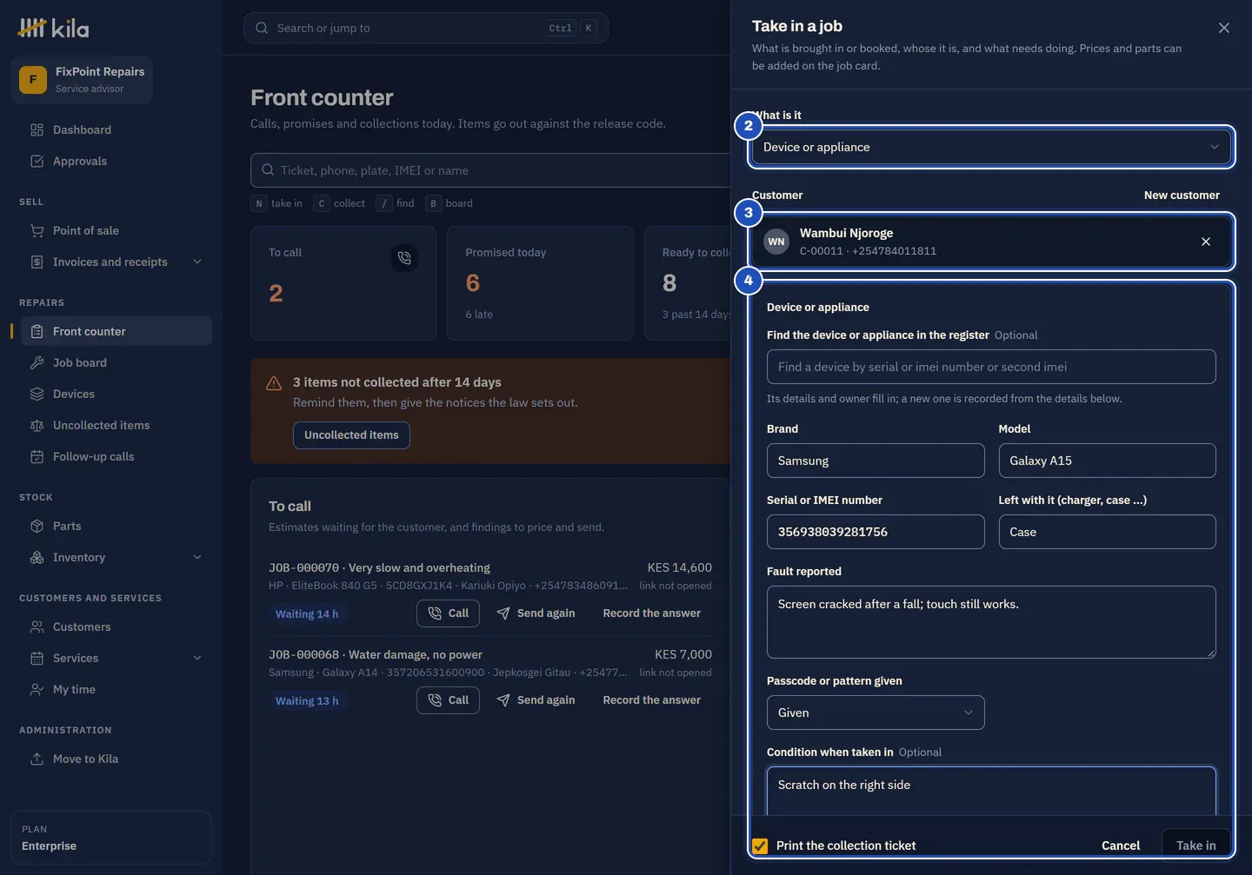Viewport: 1252px width, 875px height.
Task: Click the Brand input field
Action: (876, 461)
